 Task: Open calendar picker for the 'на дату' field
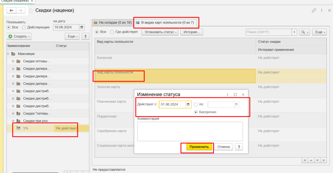coord(82,27)
